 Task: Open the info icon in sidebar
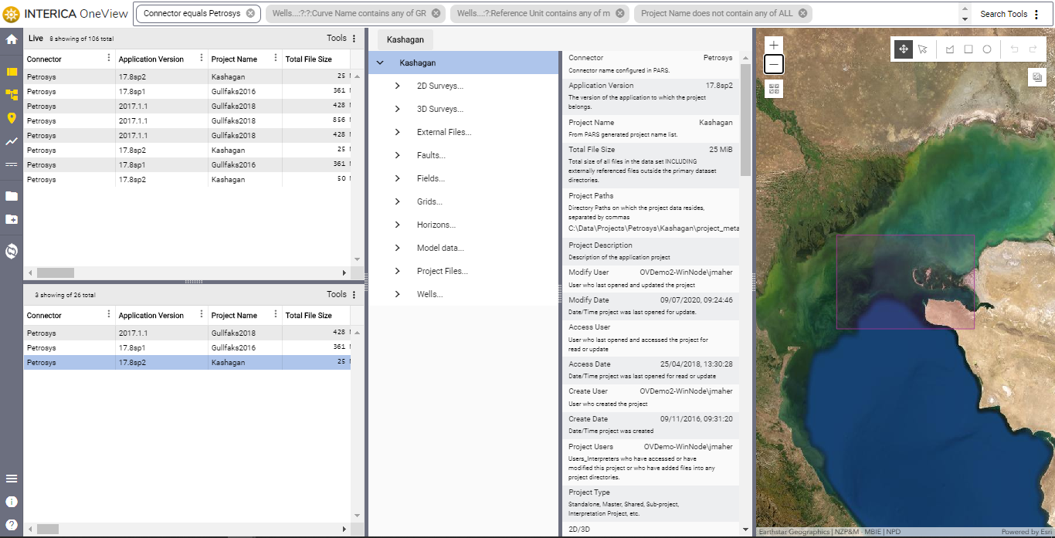pos(12,502)
